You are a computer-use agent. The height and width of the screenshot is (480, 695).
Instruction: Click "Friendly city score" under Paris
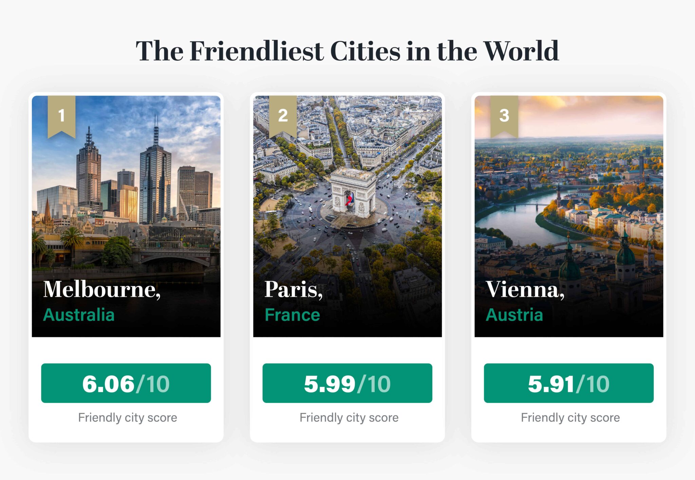coord(349,417)
